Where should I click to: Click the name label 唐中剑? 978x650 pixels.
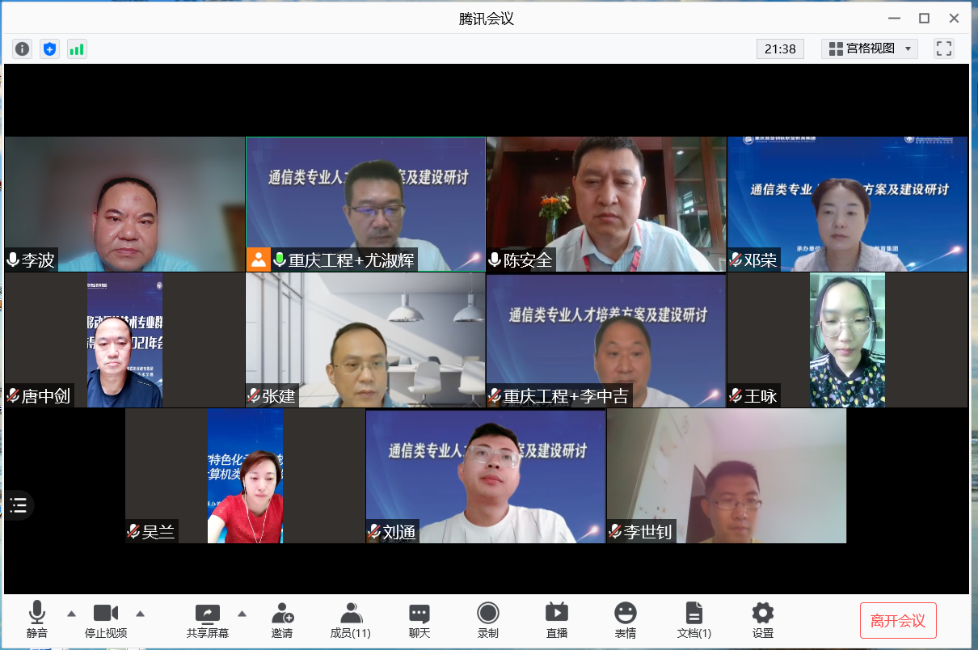[46, 395]
